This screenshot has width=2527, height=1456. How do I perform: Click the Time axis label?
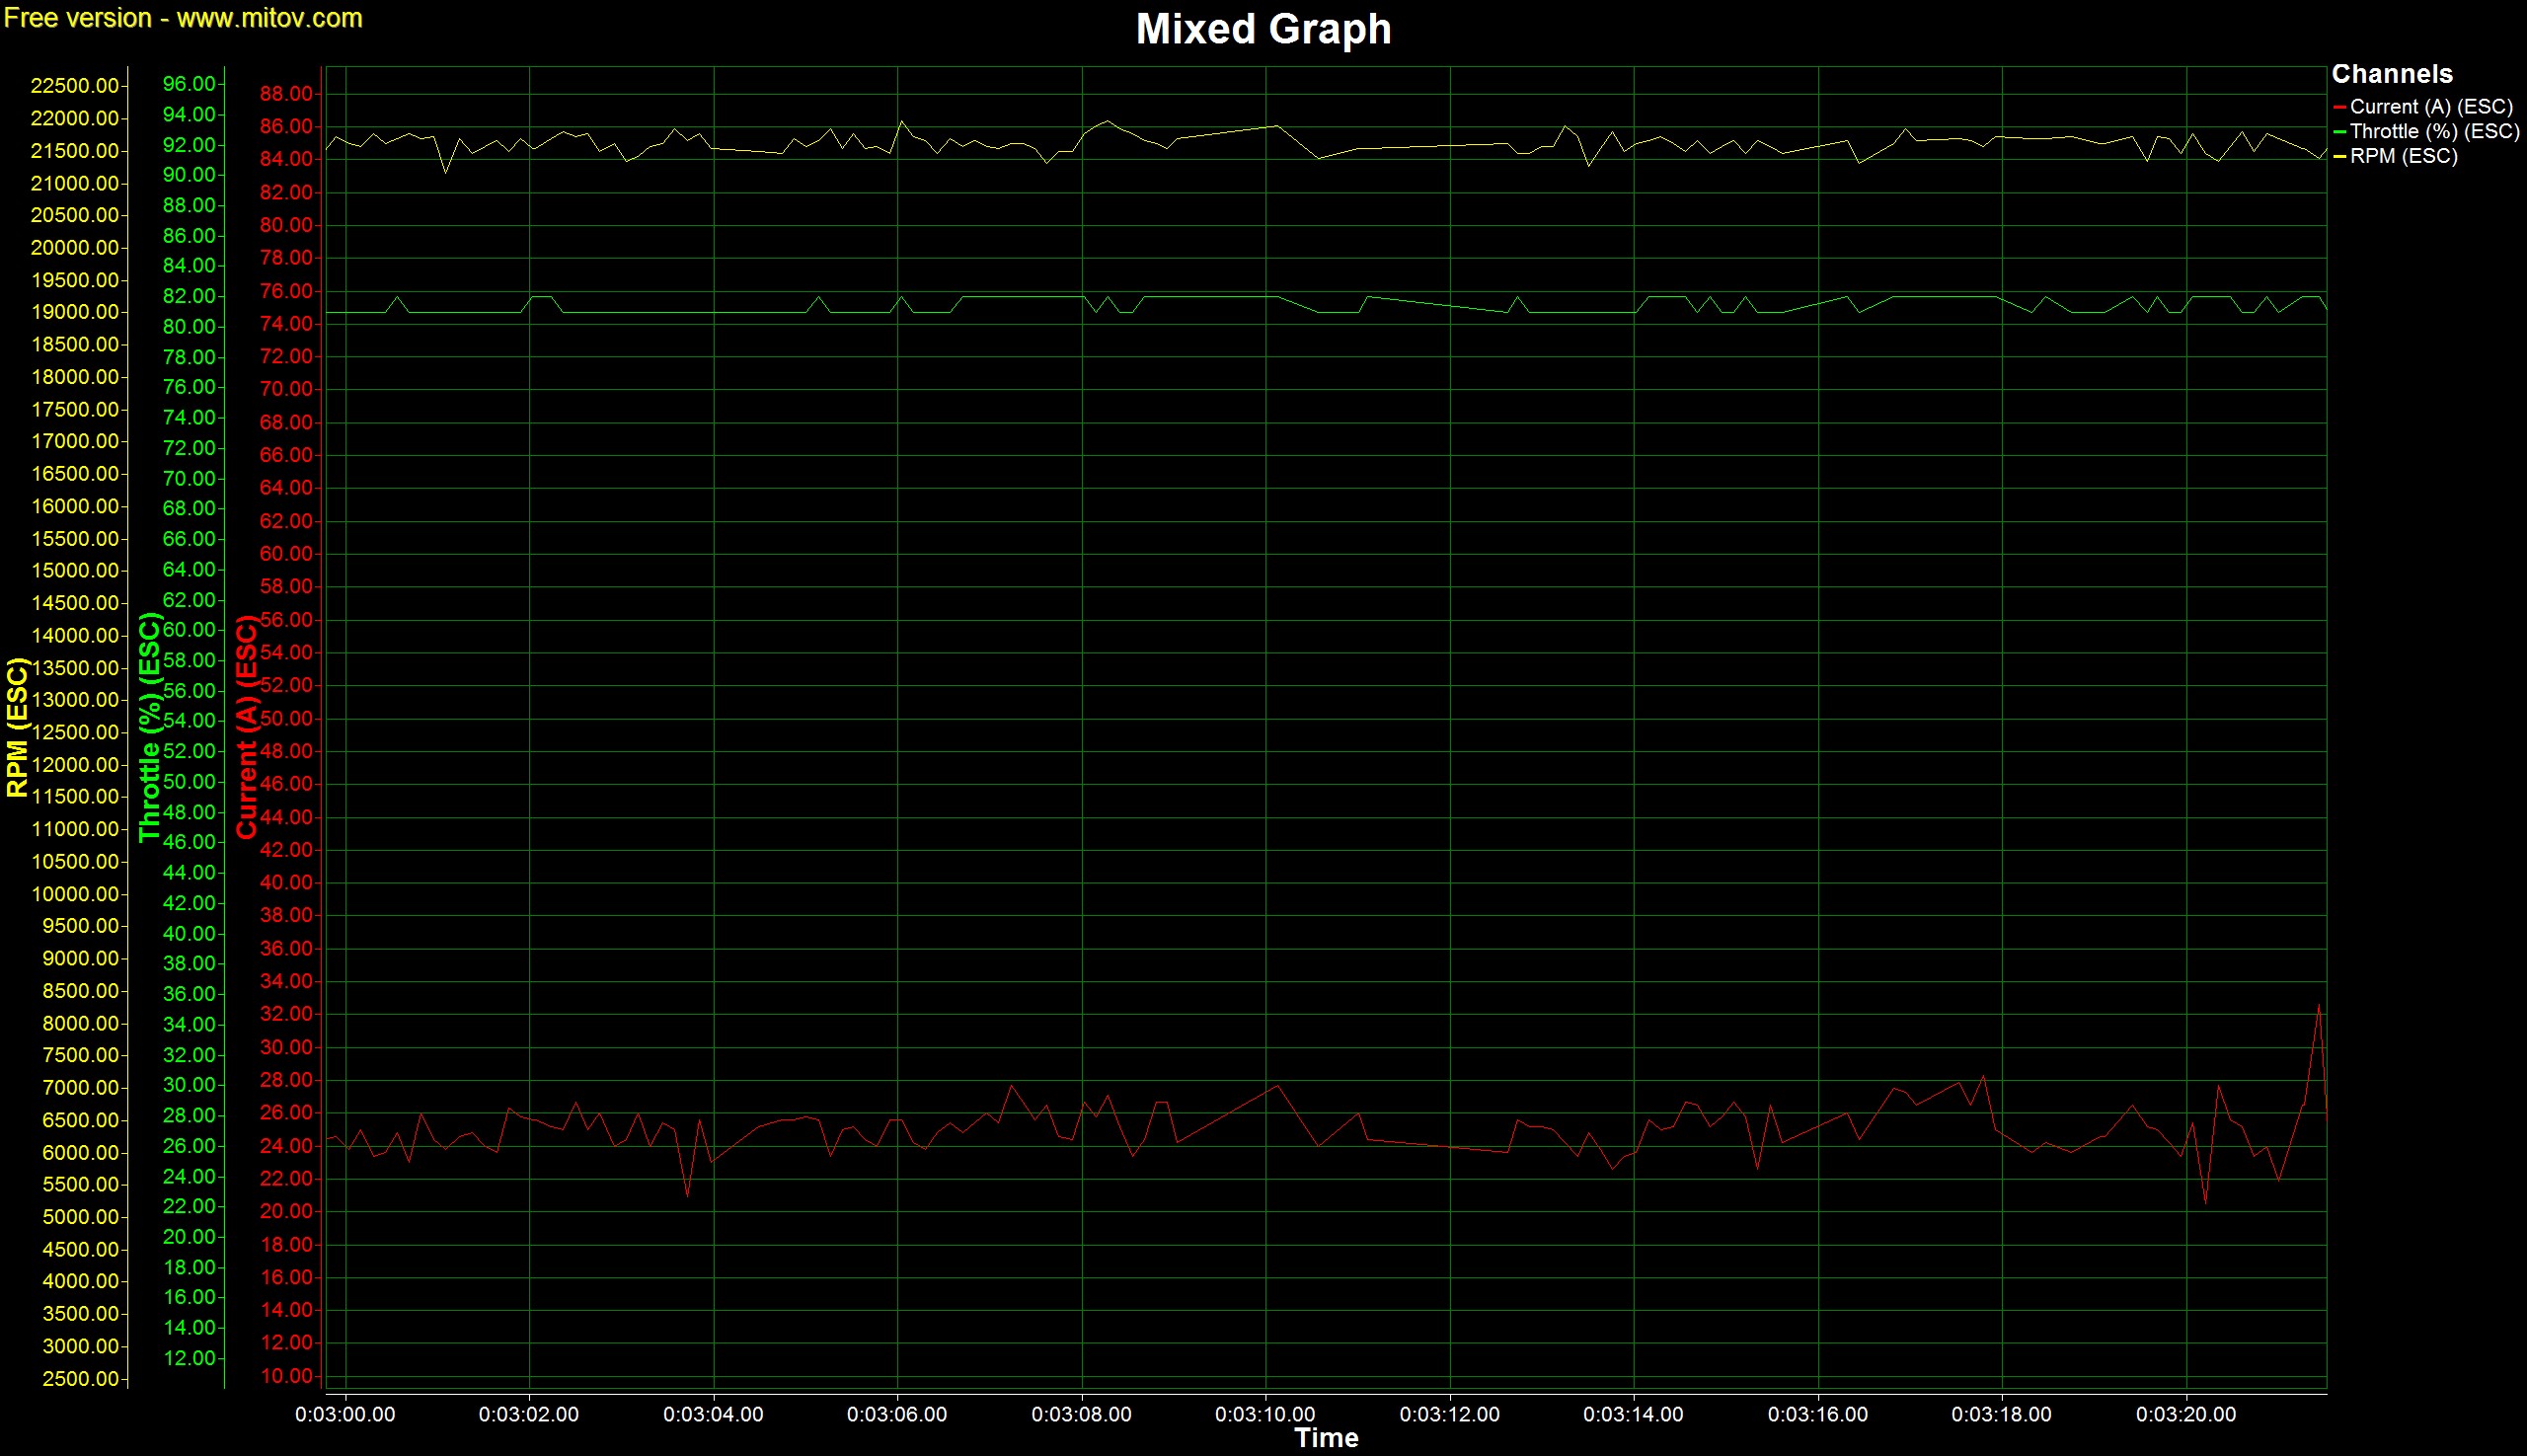1326,1438
